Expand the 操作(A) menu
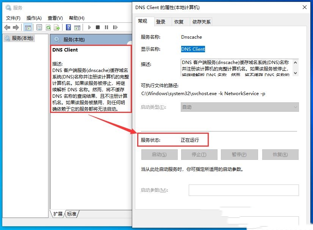The height and width of the screenshot is (230, 313). [x=34, y=18]
